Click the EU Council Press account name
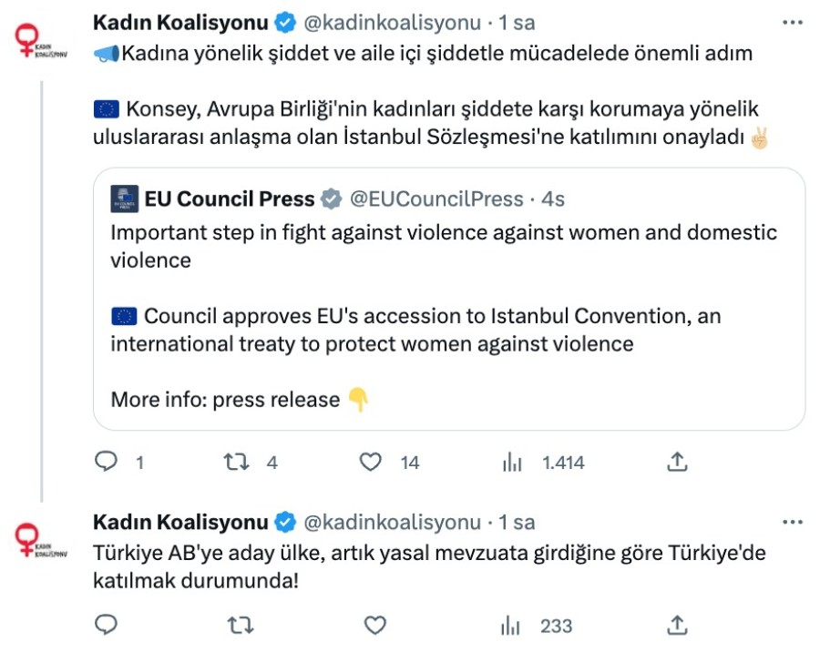The image size is (820, 652). [230, 199]
